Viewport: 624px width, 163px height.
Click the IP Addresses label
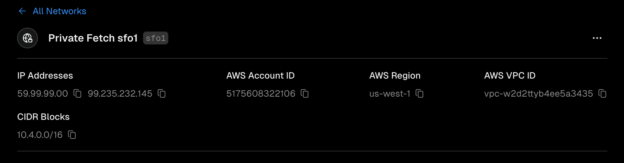tap(45, 76)
